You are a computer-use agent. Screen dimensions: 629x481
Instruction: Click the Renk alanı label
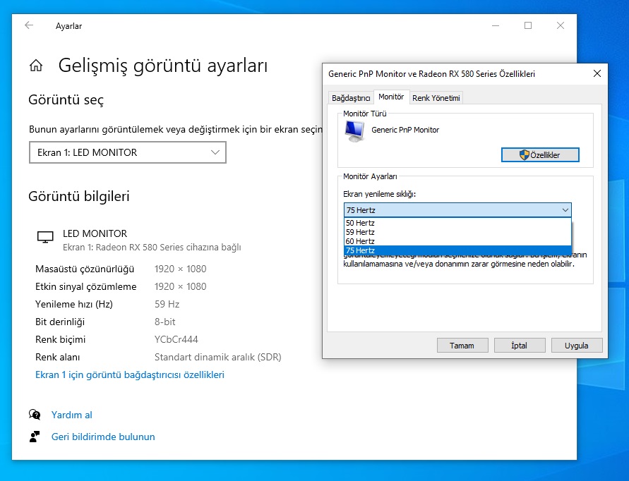click(x=58, y=357)
